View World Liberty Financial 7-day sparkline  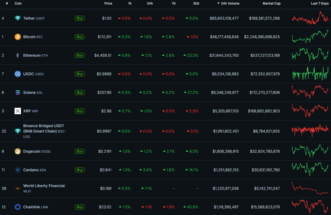pyautogui.click(x=310, y=188)
